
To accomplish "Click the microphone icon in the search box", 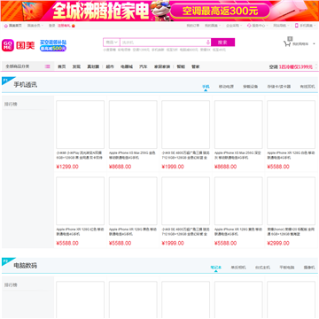I will pyautogui.click(x=207, y=43).
